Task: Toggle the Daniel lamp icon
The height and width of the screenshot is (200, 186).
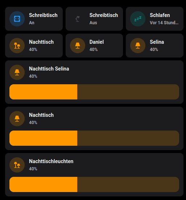Action: (78, 46)
